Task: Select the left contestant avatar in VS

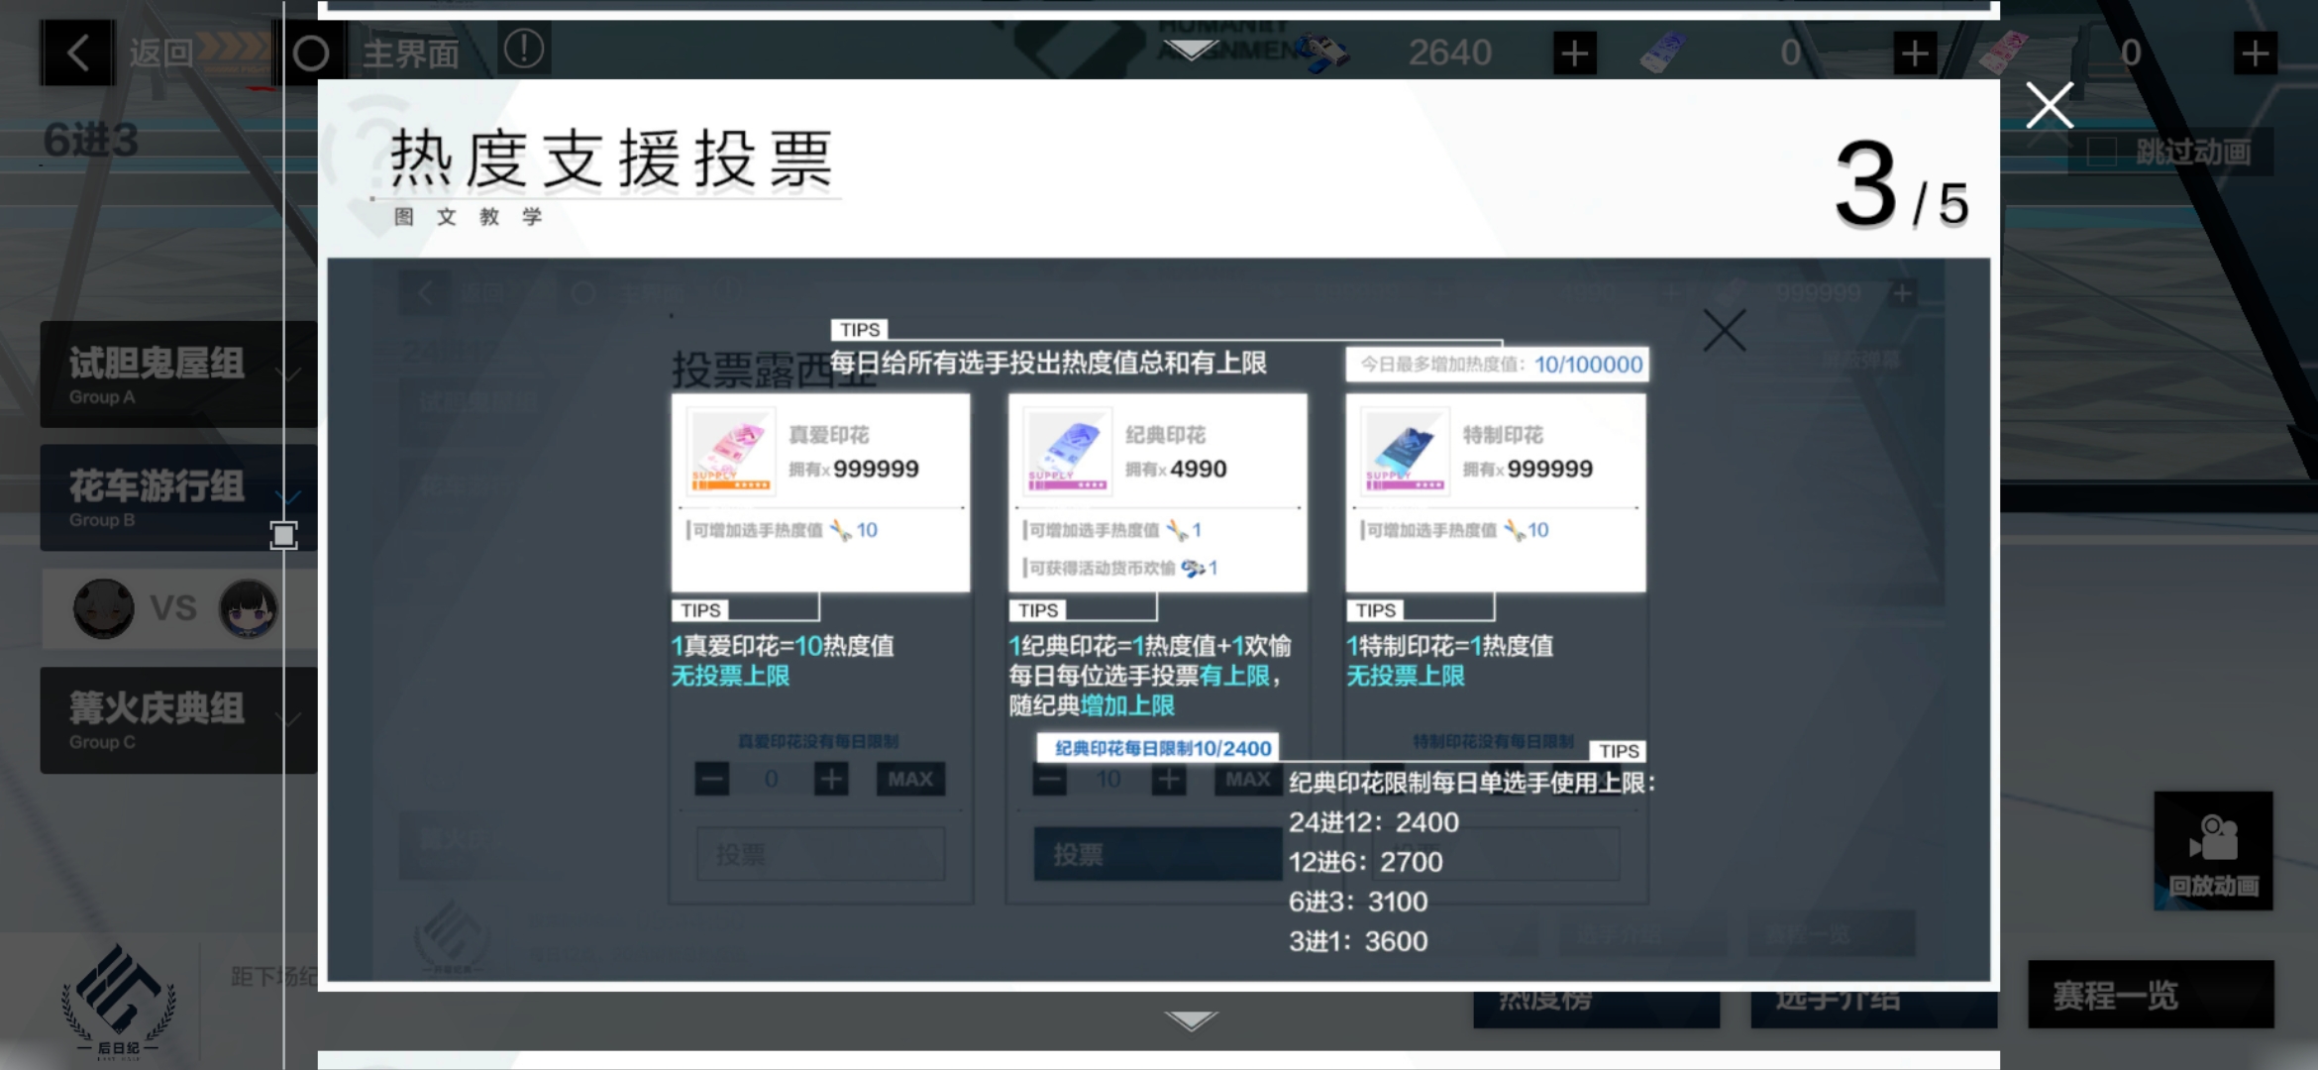Action: click(x=104, y=608)
